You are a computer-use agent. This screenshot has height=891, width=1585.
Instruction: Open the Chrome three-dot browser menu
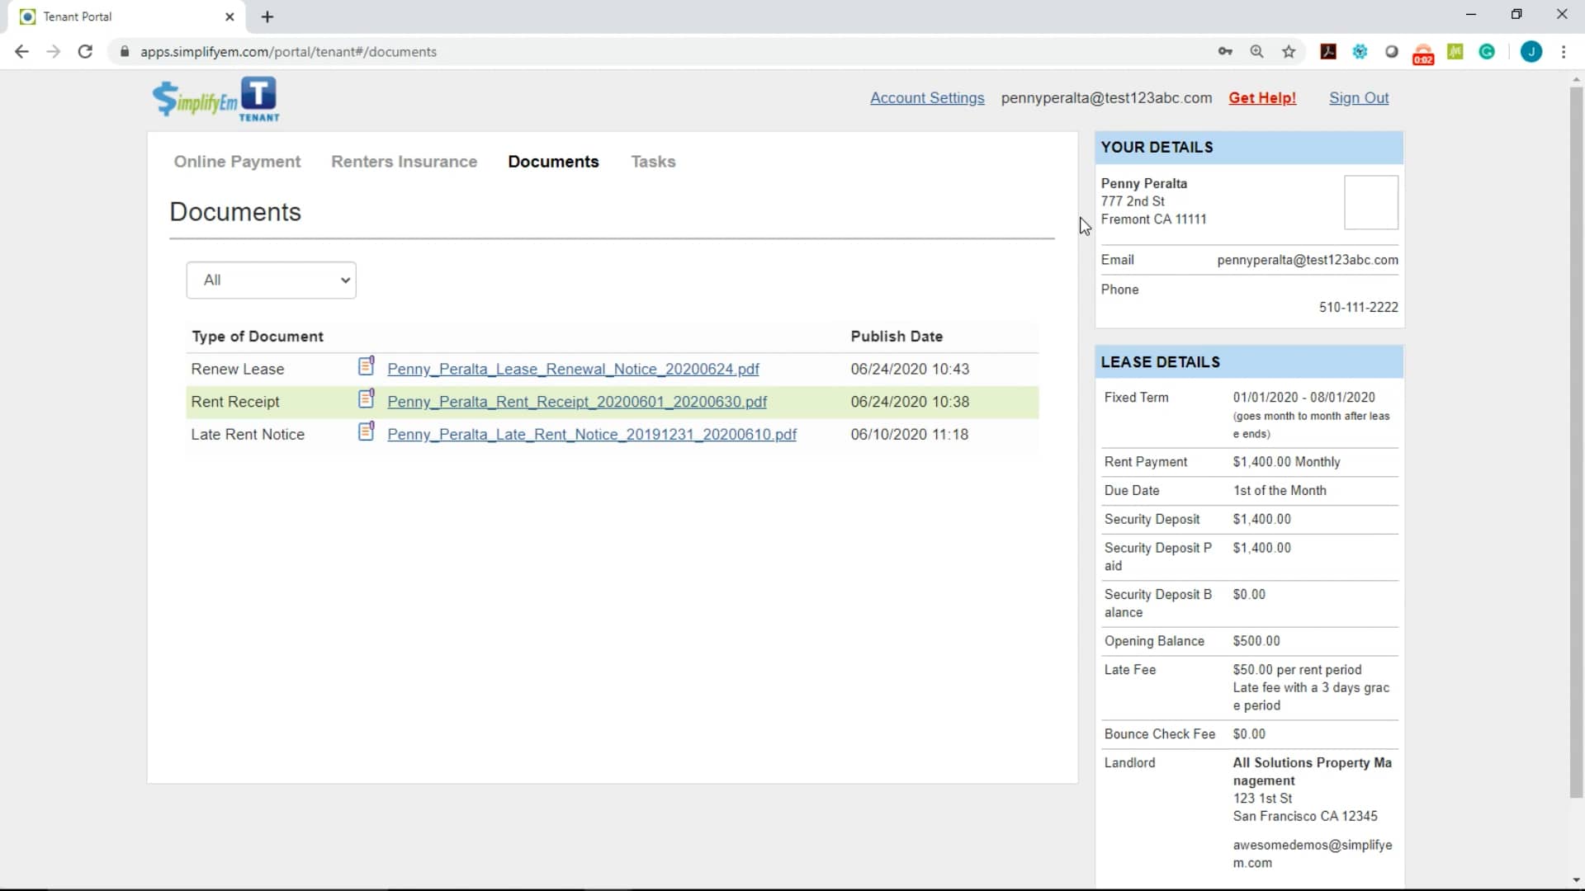tap(1565, 51)
